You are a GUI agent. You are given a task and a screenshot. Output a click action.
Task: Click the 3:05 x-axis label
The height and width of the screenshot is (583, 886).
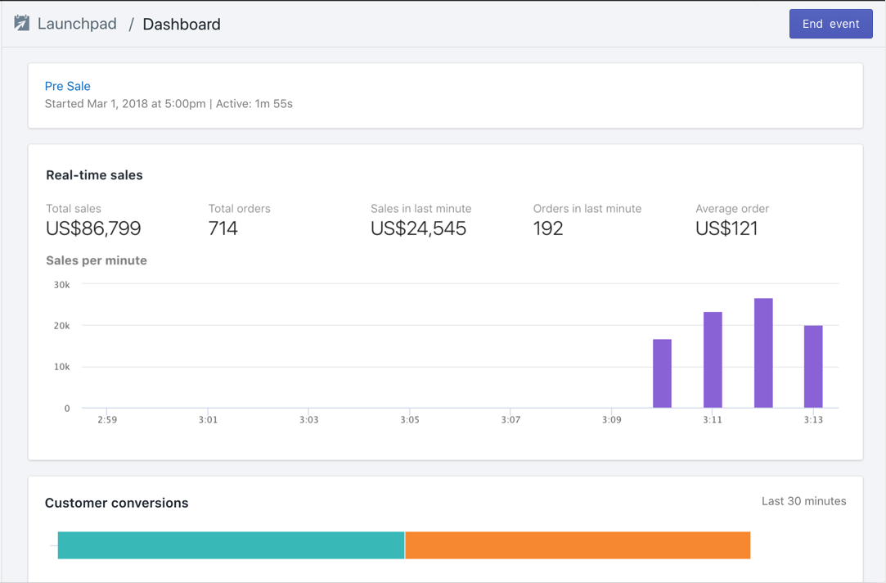[x=410, y=419]
